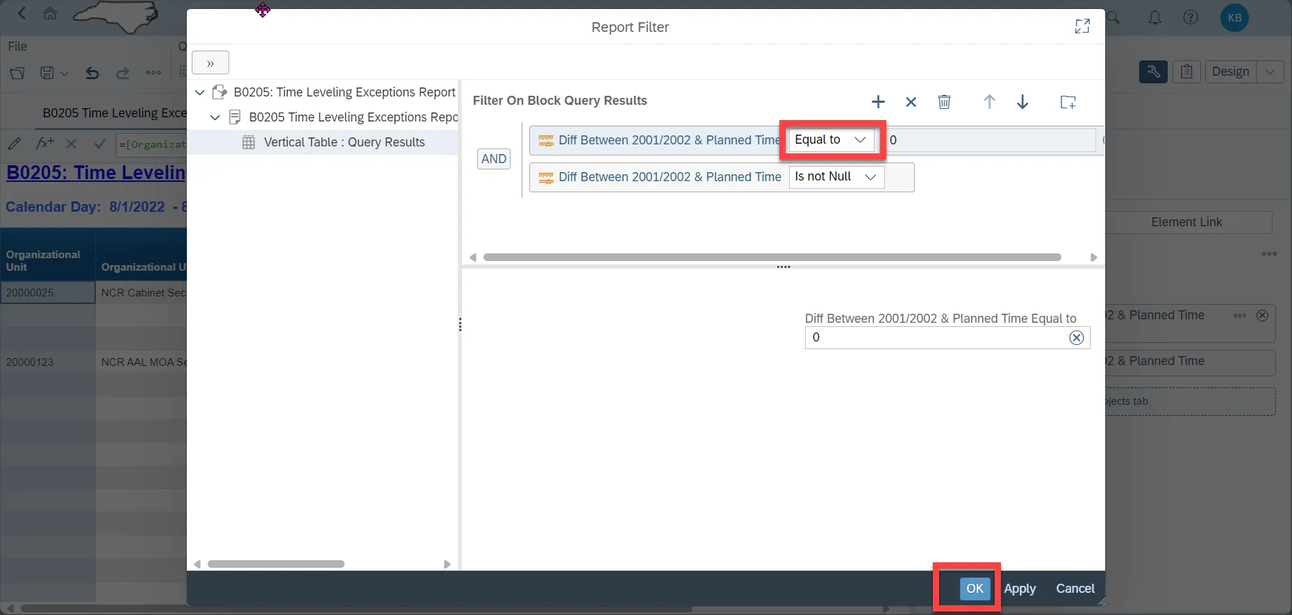Select table cell 20000025
This screenshot has height=615, width=1292.
click(48, 293)
